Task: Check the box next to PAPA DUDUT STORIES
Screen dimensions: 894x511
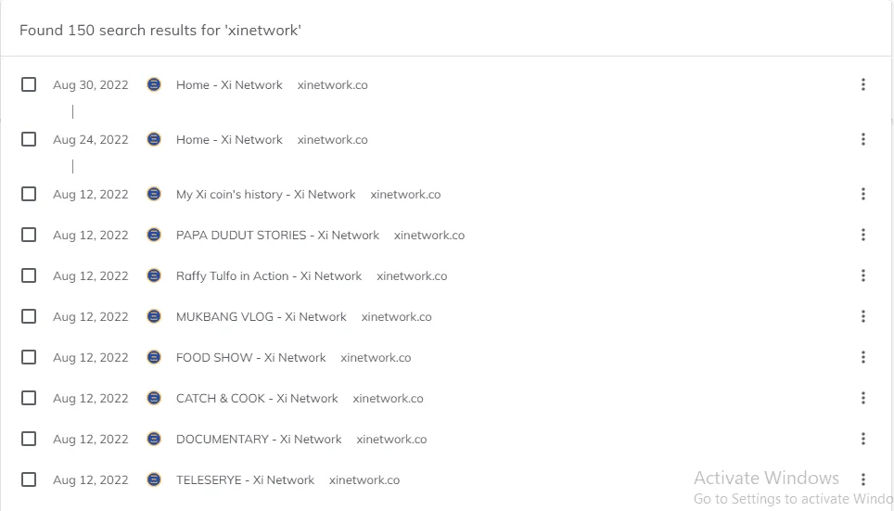Action: [29, 235]
